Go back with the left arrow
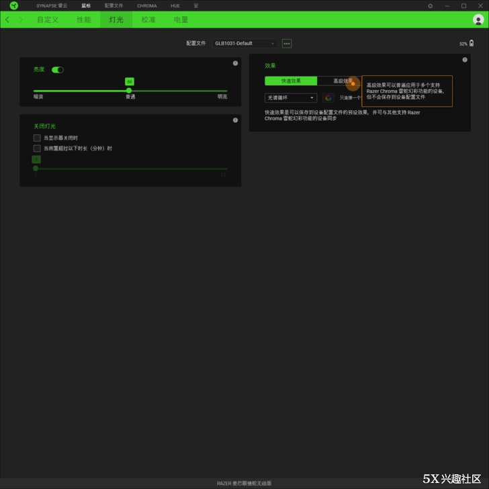This screenshot has width=489, height=489. 7,19
